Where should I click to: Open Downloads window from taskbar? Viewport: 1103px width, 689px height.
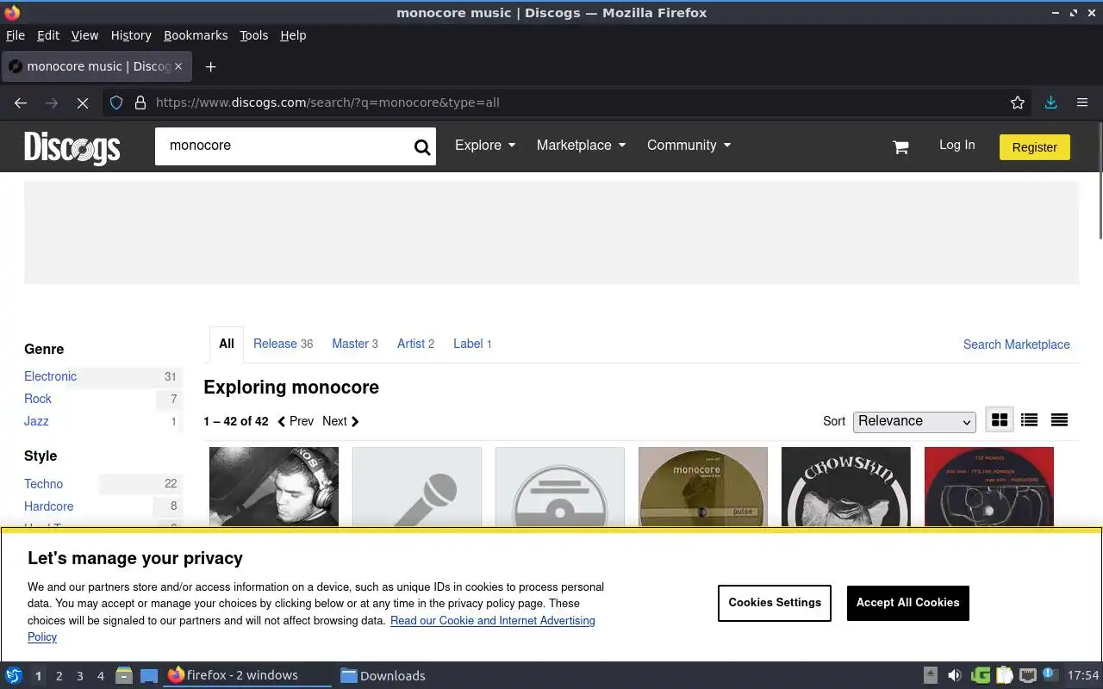click(383, 676)
